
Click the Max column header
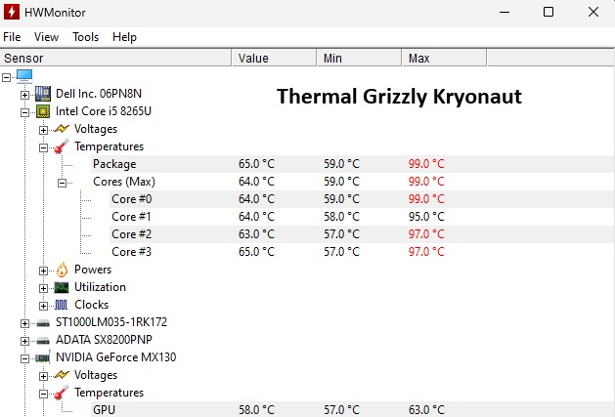click(419, 59)
